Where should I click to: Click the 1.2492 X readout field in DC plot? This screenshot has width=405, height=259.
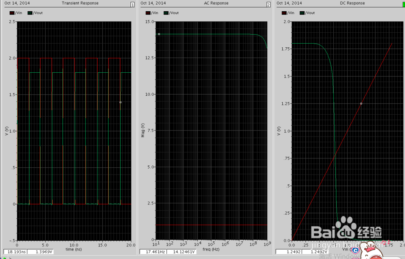coord(288,252)
